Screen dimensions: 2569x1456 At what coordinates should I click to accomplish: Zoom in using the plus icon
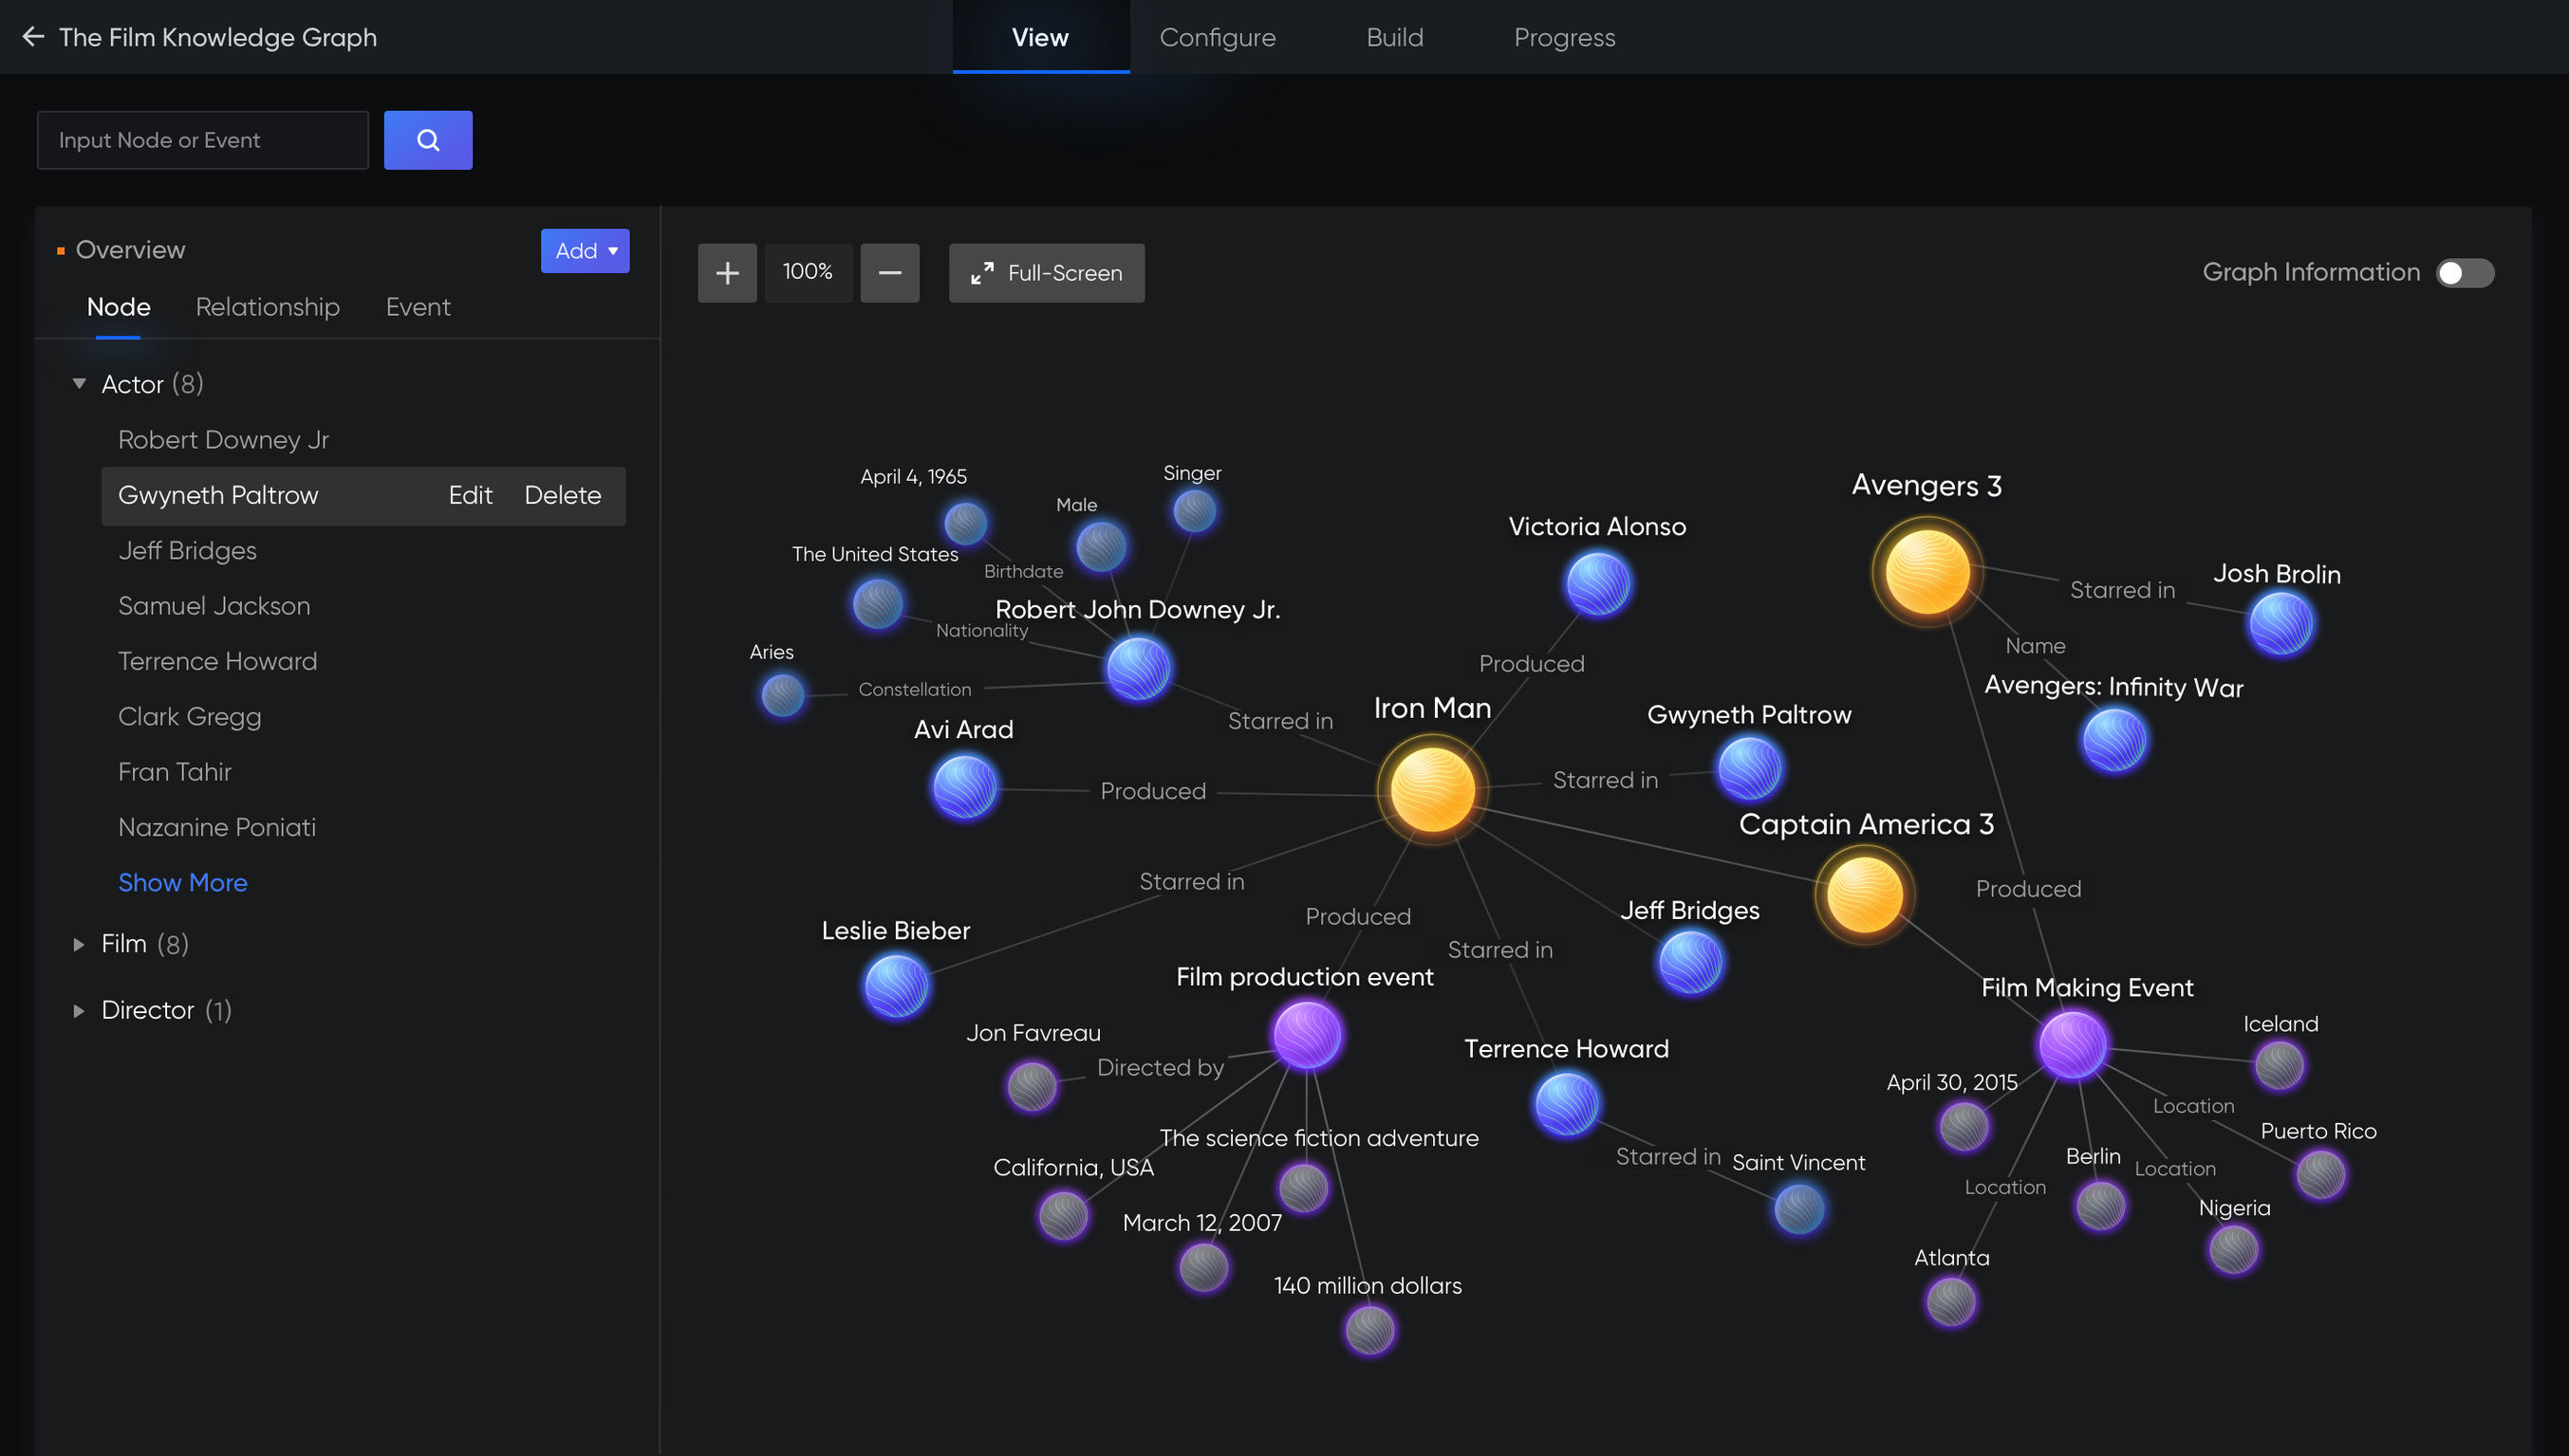click(727, 272)
